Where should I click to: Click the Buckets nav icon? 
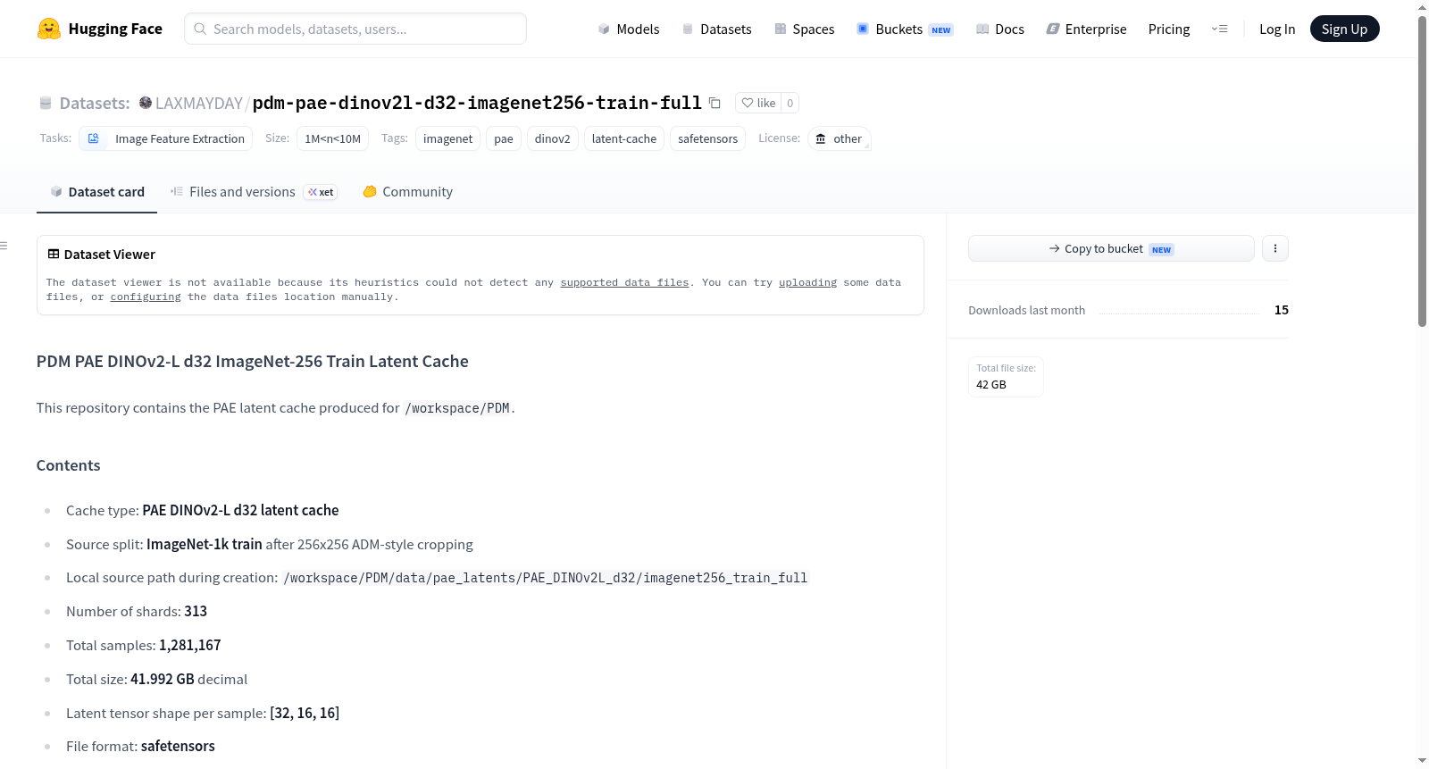click(863, 29)
